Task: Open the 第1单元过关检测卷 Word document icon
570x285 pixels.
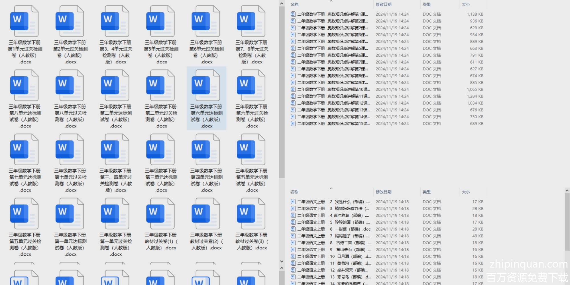Action: tap(24, 22)
